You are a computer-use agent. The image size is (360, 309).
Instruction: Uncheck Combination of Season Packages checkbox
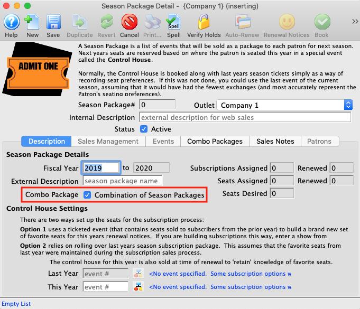[87, 195]
